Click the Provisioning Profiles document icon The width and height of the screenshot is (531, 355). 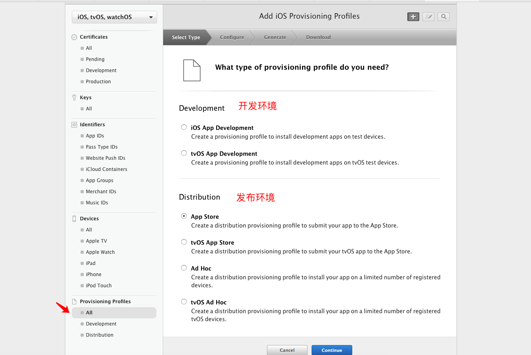coord(74,302)
